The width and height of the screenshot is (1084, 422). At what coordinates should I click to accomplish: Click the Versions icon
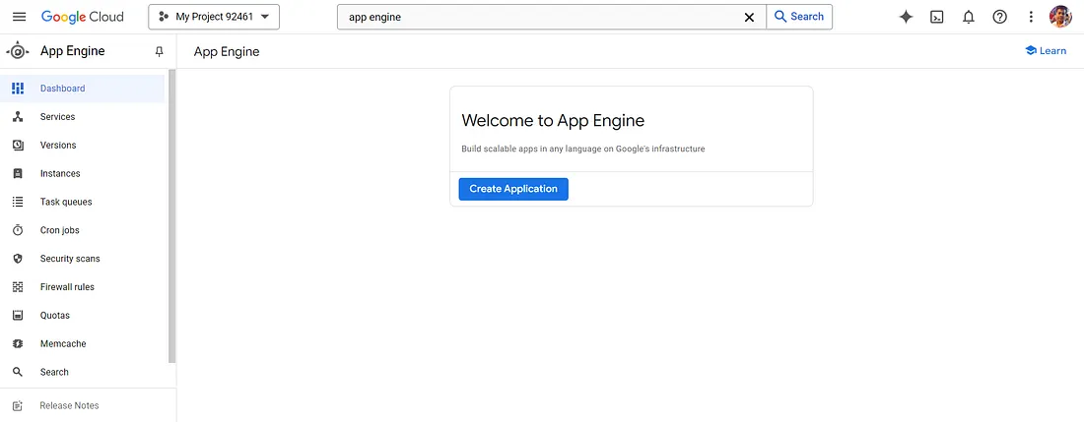tap(18, 145)
